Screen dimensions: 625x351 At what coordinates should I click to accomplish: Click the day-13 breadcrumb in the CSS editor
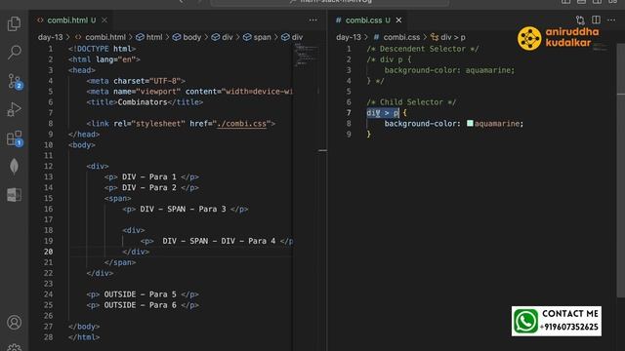[349, 37]
